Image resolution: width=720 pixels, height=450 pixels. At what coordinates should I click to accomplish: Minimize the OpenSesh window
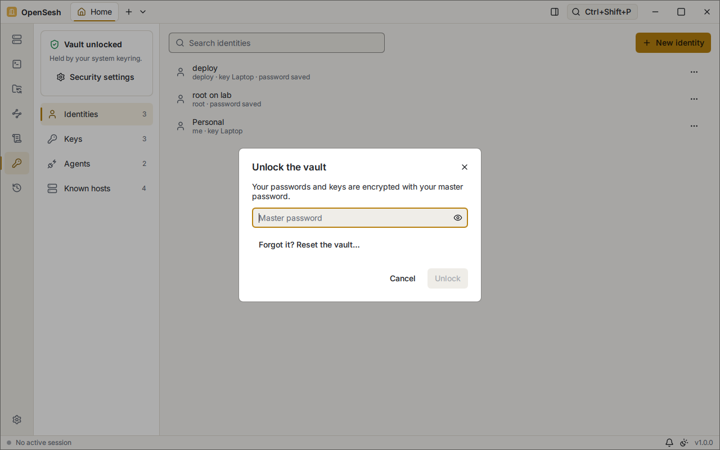tap(655, 12)
